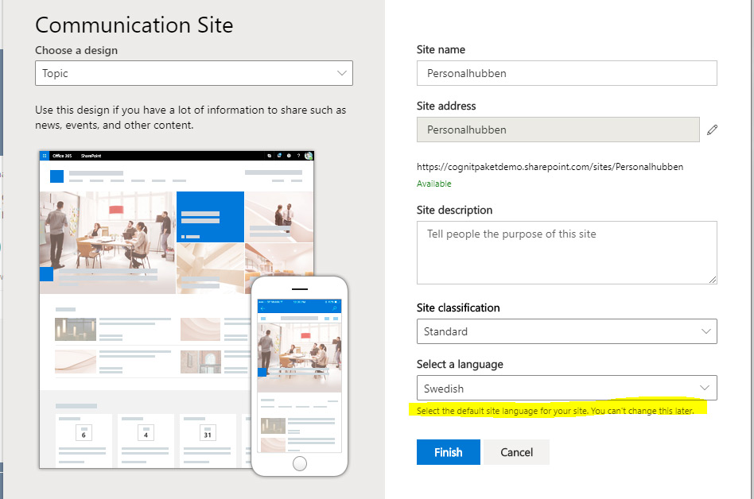Image resolution: width=754 pixels, height=499 pixels.
Task: Grab the resize handle of the description box
Action: click(x=712, y=279)
